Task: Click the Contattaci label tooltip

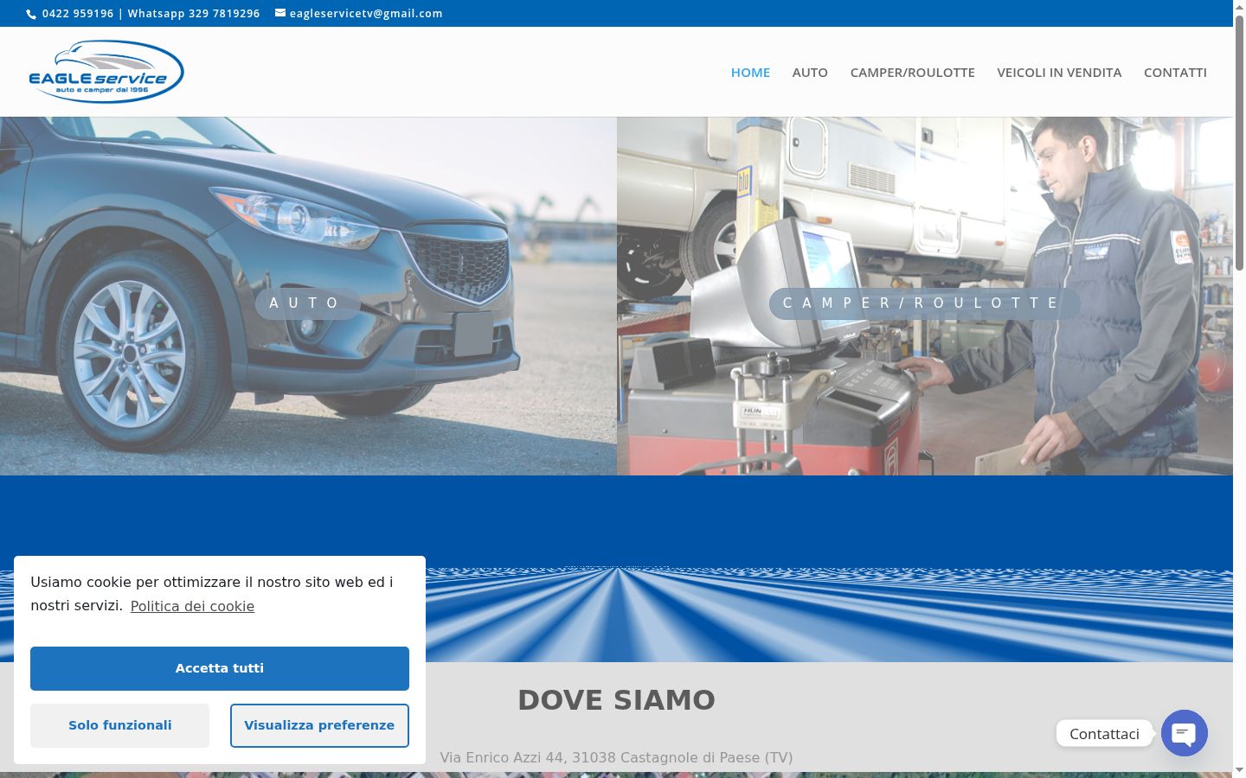Action: [x=1104, y=734]
